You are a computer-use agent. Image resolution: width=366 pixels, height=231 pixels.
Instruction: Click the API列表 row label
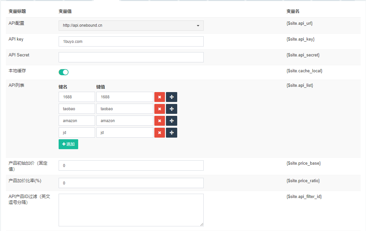pos(16,85)
